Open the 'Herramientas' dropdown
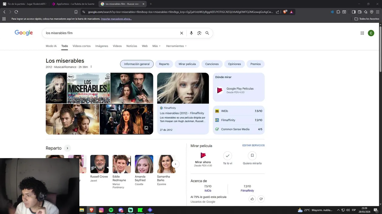382x214 pixels. pyautogui.click(x=176, y=46)
